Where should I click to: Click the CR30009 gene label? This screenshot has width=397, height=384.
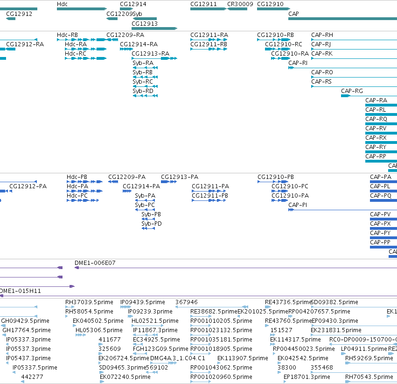pos(240,4)
